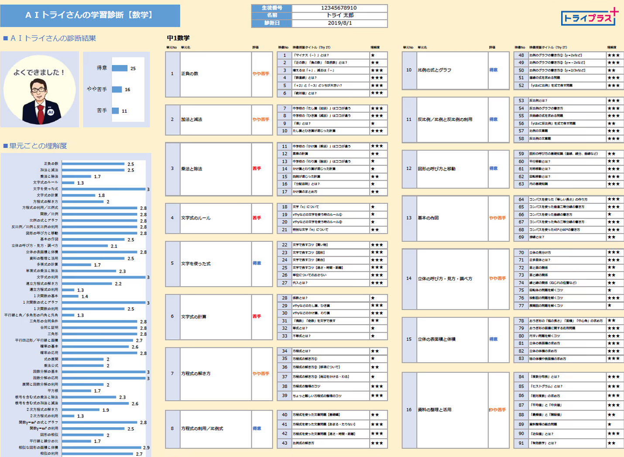Viewport: 624px width, 457px height.
Task: Click the やや苦手 rating for 基本の作図
Action: 497,218
